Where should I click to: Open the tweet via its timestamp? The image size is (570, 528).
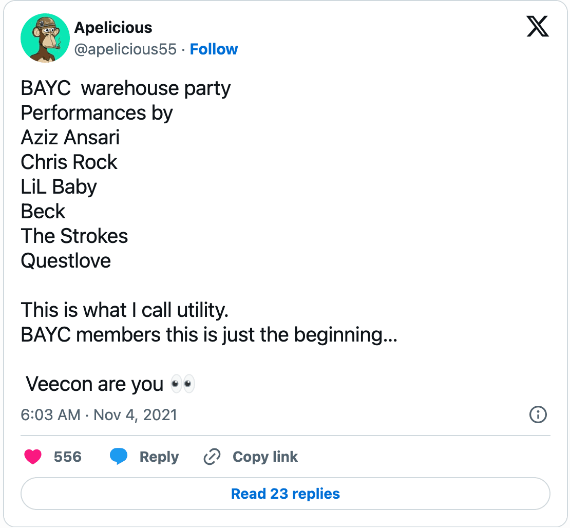coord(98,415)
